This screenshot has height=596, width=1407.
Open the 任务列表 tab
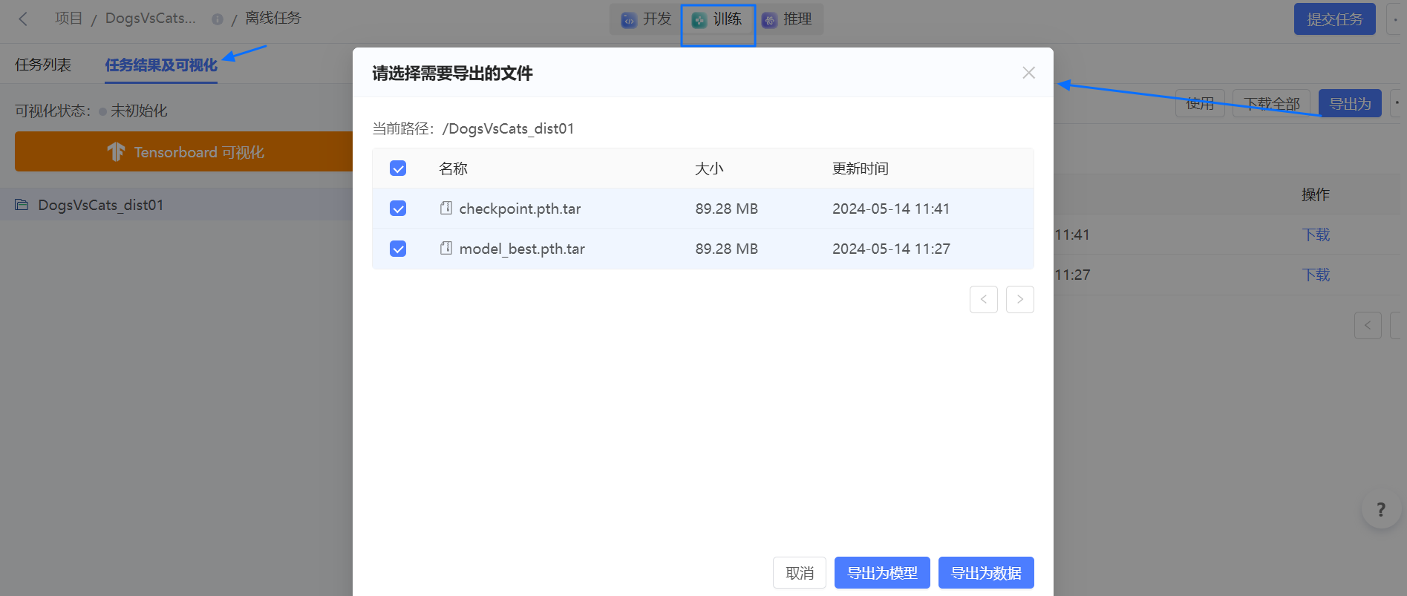[43, 65]
